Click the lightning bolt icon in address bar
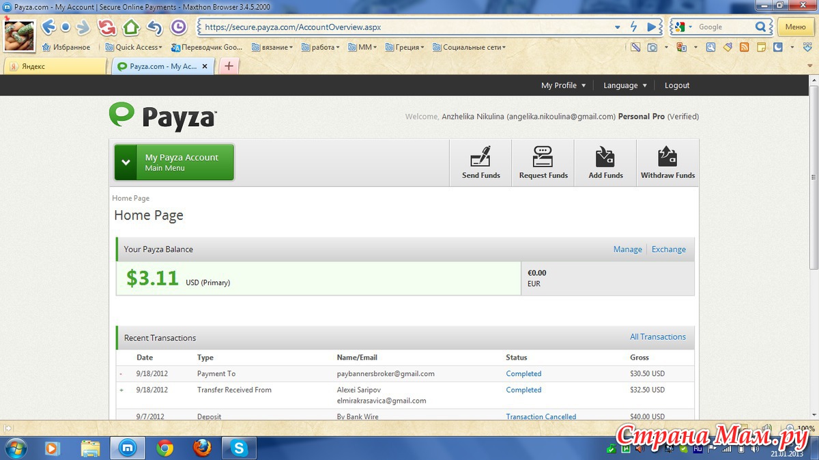This screenshot has width=819, height=460. [633, 27]
